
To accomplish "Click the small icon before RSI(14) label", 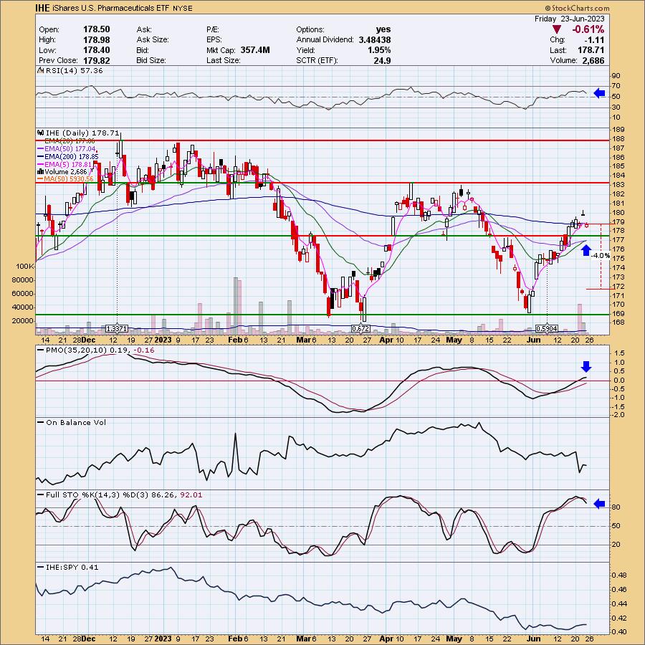I will (40, 70).
